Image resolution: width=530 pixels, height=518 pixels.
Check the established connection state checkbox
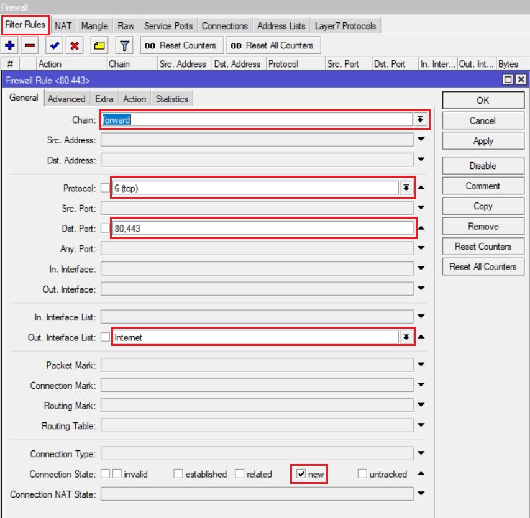click(178, 474)
